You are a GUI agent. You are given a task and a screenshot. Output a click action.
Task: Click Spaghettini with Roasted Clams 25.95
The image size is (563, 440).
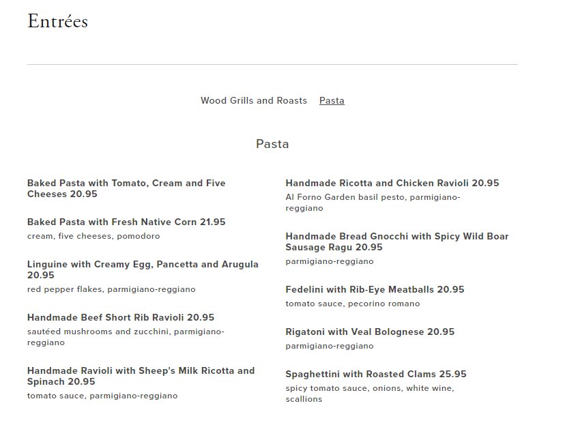[376, 374]
